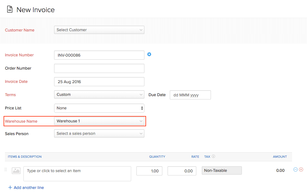Click the red remove-line icon
Viewport: 307px width, 192px height.
point(301,169)
